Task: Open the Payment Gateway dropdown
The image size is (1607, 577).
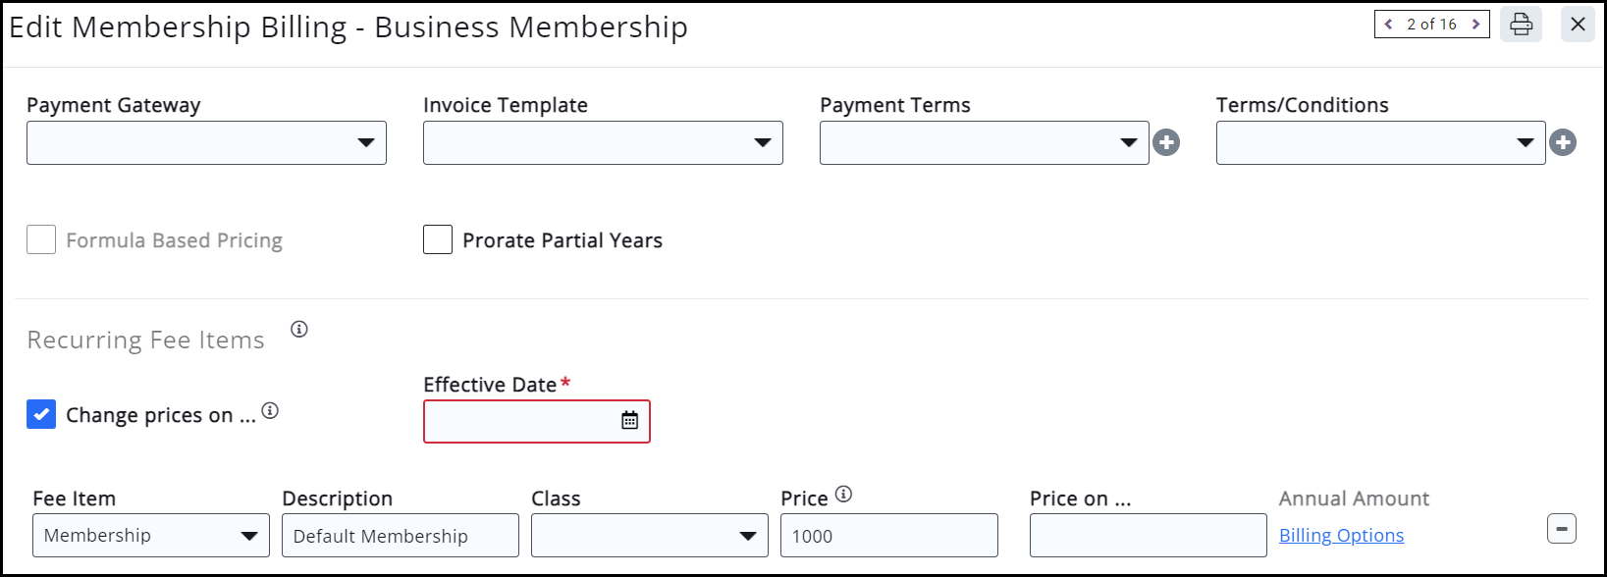Action: click(x=206, y=143)
